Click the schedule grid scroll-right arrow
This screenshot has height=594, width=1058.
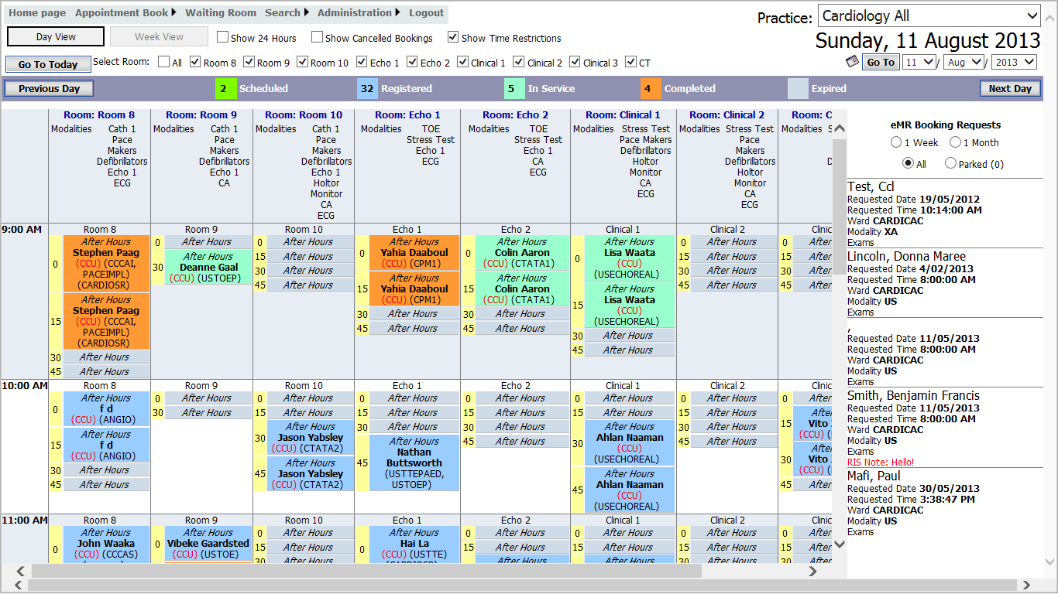pyautogui.click(x=813, y=572)
